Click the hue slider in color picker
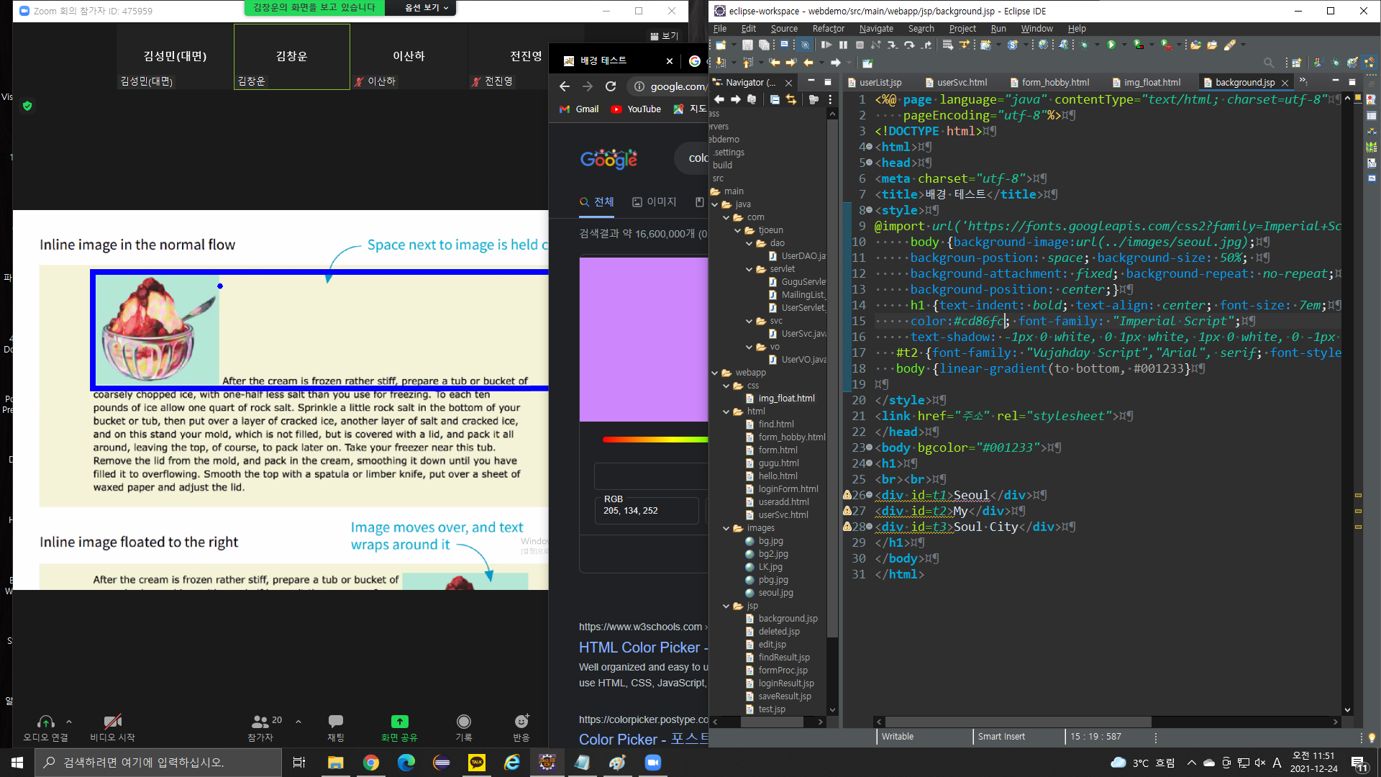Viewport: 1381px width, 777px height. (655, 439)
